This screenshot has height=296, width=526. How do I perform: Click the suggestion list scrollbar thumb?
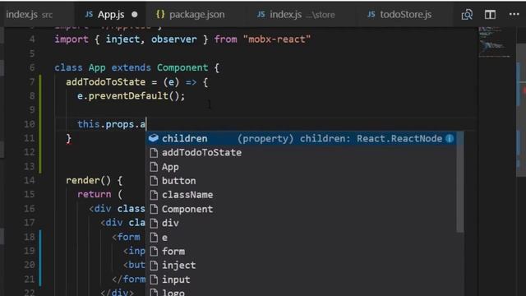click(x=460, y=182)
